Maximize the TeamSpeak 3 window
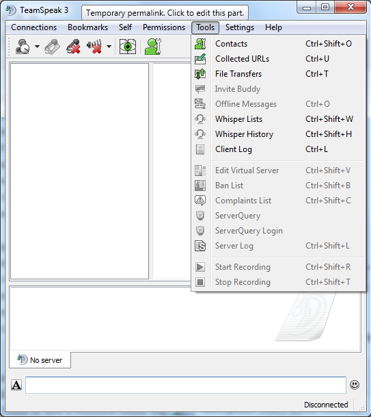371x417 pixels. coord(325,7)
